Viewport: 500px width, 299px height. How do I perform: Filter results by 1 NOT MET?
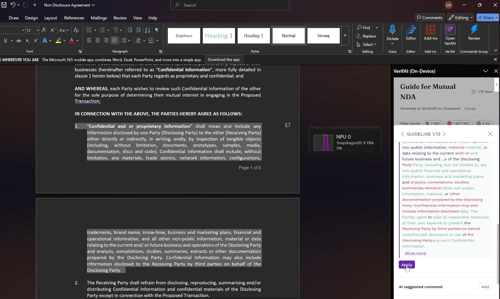459,123
